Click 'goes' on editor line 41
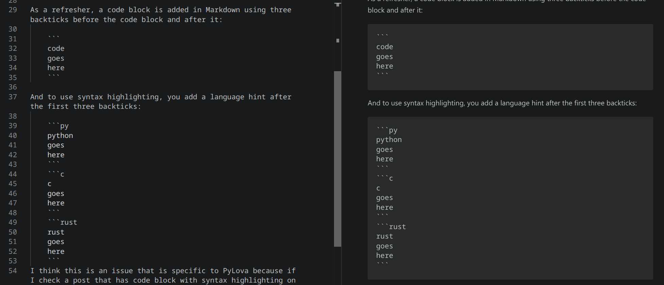This screenshot has width=664, height=285. pyautogui.click(x=56, y=145)
